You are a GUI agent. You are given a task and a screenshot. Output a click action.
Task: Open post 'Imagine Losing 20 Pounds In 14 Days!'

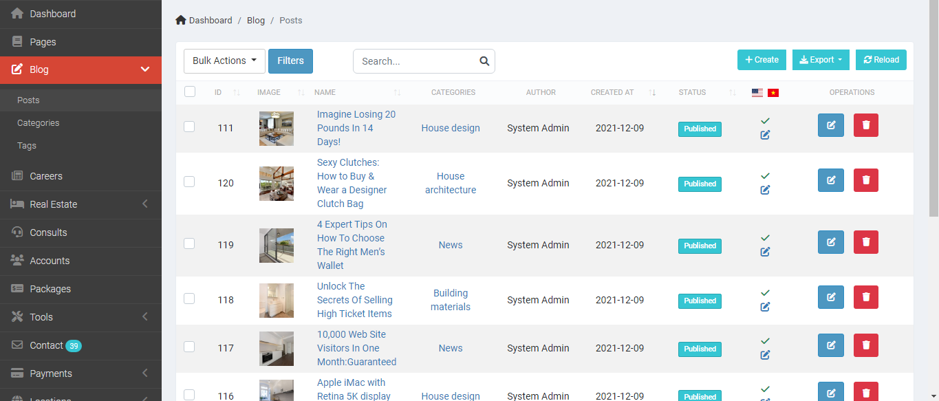tap(356, 127)
